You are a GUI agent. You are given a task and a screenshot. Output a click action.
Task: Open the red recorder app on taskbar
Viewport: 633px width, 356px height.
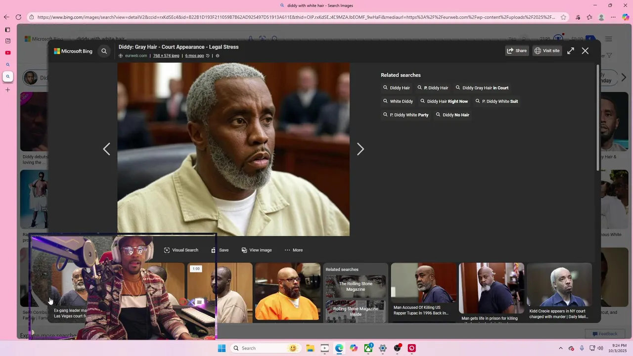(x=411, y=348)
